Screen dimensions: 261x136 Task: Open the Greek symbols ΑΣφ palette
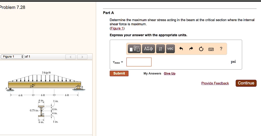(x=148, y=49)
